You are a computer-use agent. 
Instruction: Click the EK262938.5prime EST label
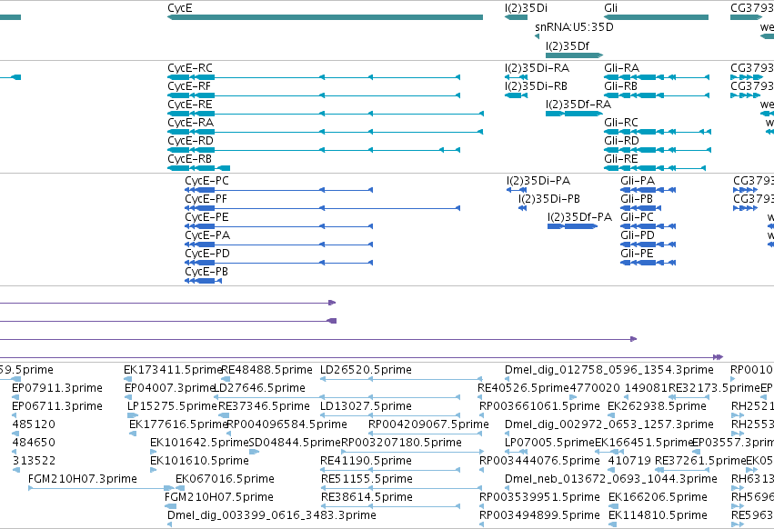tap(658, 406)
